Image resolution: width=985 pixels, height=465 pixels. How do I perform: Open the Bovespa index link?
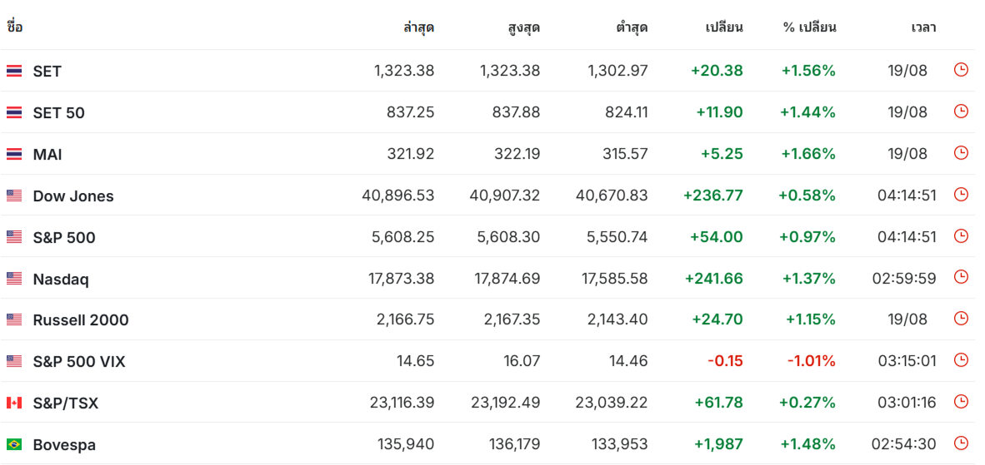[x=64, y=445]
